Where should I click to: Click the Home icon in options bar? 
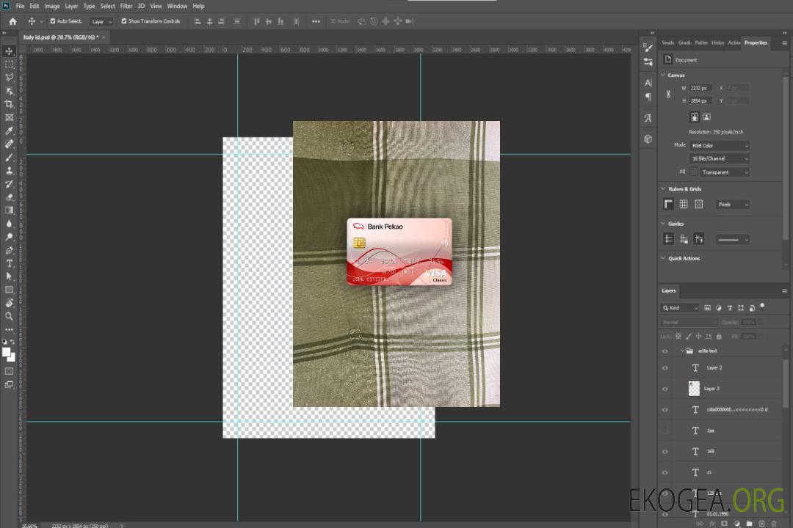(12, 21)
